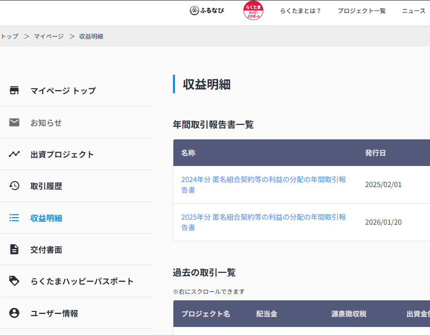Select 交付書面 in the sidebar menu
430x335 pixels.
point(46,250)
